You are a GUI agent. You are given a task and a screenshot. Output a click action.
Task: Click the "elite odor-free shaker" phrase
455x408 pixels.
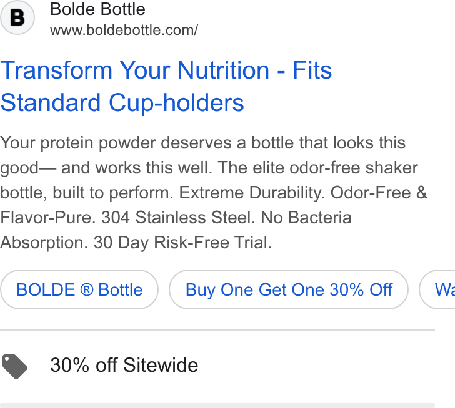tap(335, 168)
